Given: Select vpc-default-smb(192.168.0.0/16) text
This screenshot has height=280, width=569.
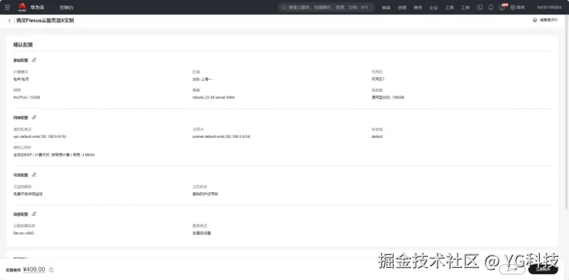Looking at the screenshot, I should (x=39, y=137).
